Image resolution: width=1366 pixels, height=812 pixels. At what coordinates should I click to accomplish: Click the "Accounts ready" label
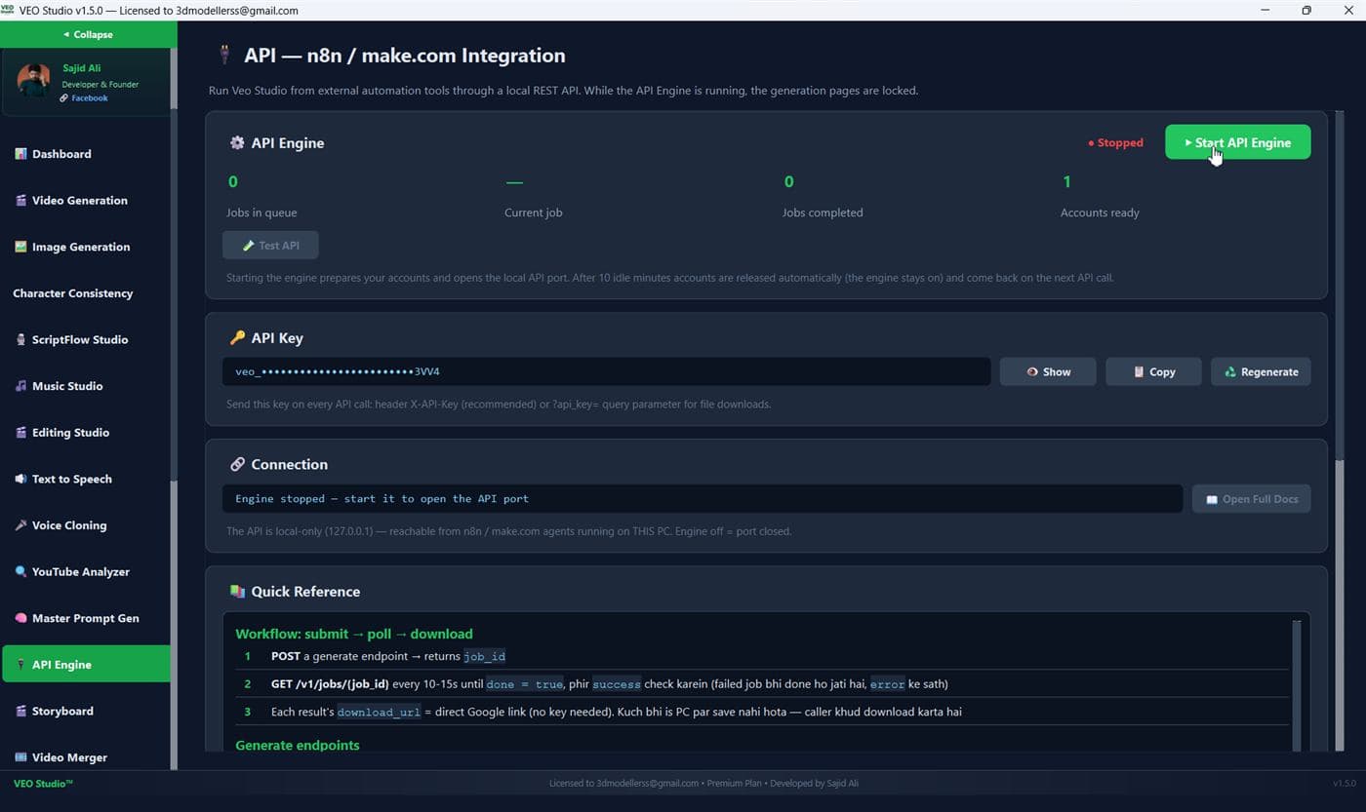[1100, 213]
